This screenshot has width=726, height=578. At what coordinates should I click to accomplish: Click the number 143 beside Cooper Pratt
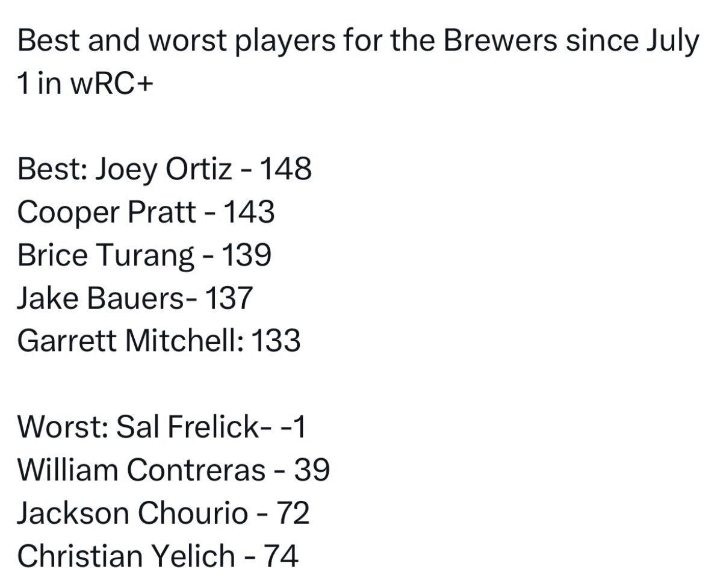(249, 213)
